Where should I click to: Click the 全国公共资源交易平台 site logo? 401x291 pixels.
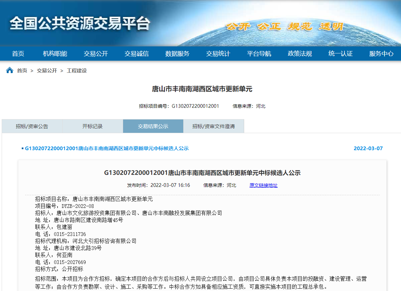[80, 23]
